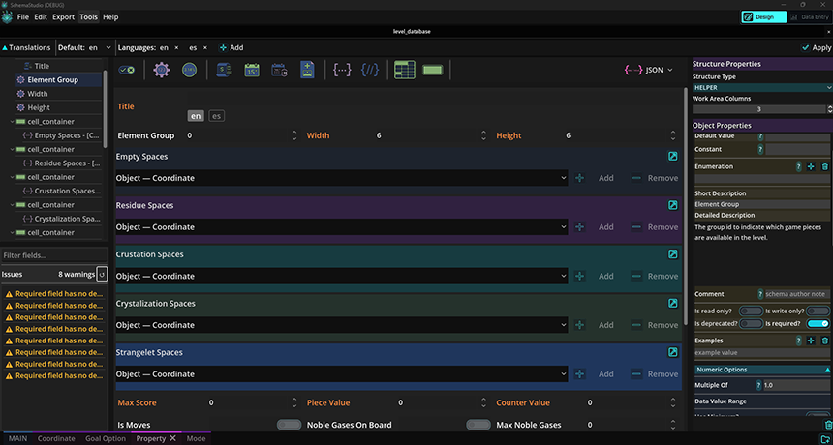Click the Comment schema author note field
Screen dimensions: 833x445
pos(796,294)
